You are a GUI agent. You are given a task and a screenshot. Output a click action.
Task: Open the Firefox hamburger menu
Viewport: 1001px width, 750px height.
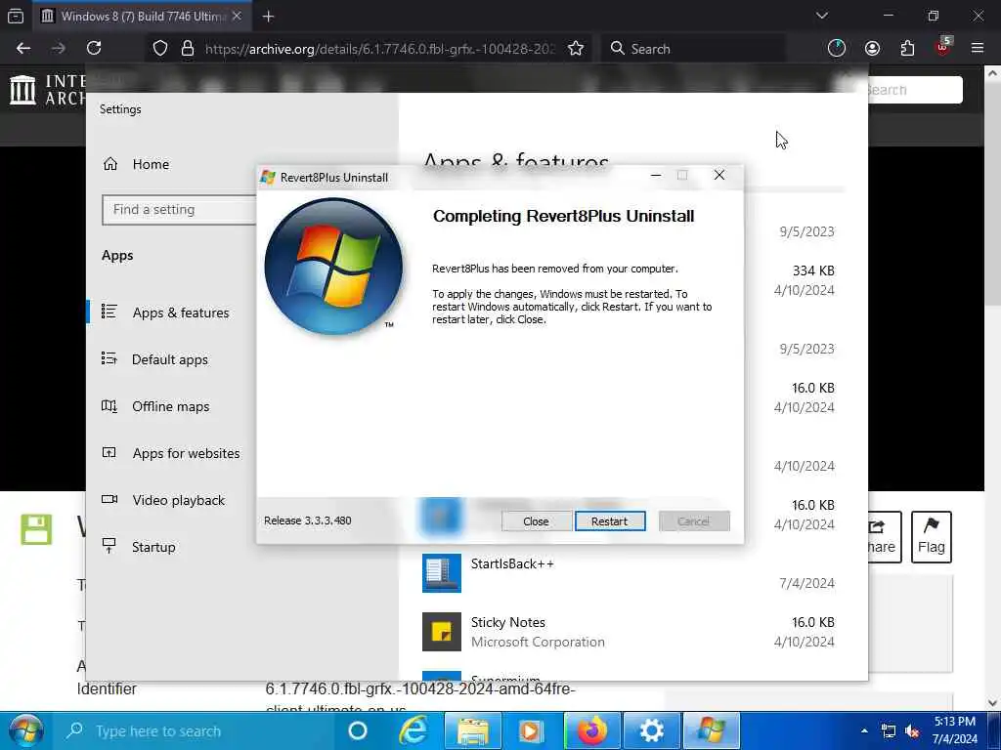(978, 48)
